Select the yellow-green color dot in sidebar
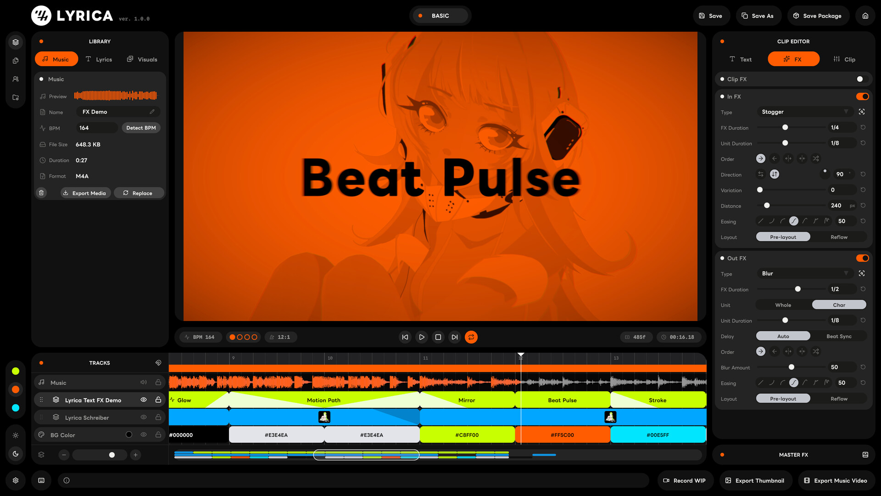The width and height of the screenshot is (881, 496). pyautogui.click(x=16, y=371)
